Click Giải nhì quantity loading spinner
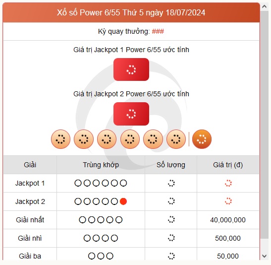This screenshot has width=271, height=265. pos(171,238)
